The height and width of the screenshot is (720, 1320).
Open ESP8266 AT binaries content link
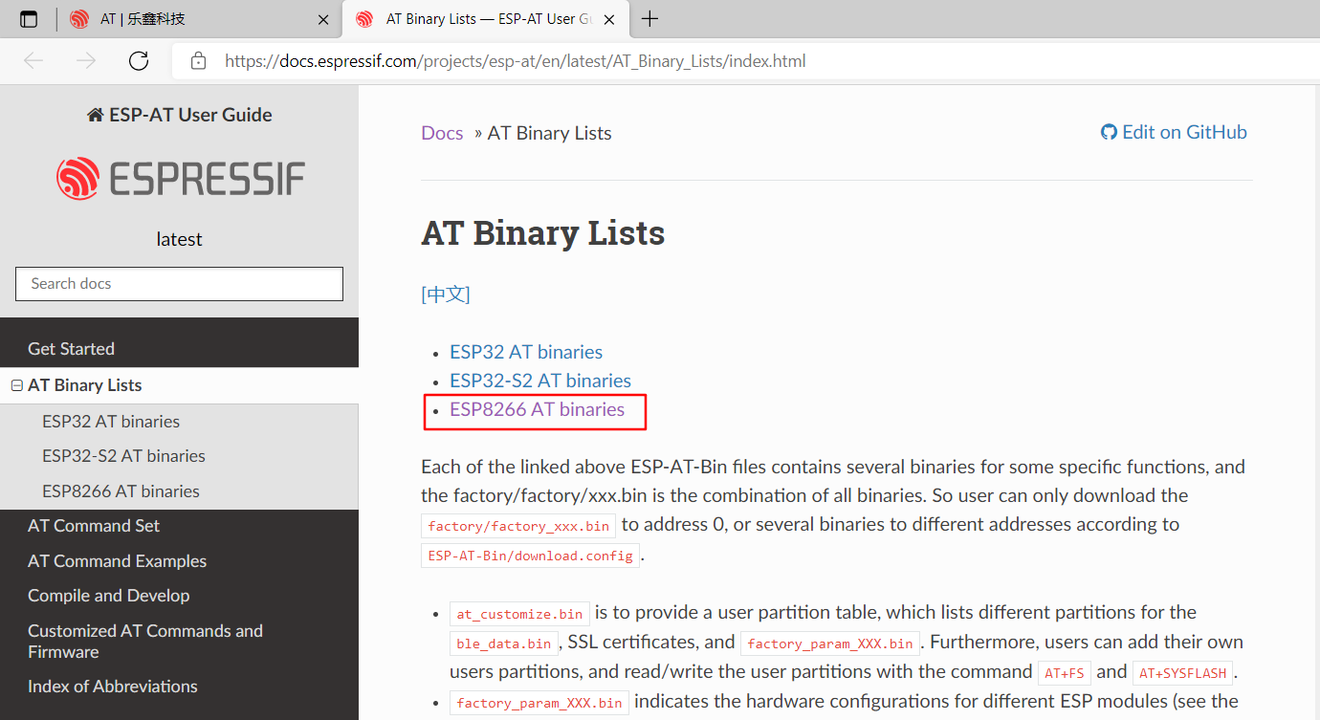tap(537, 409)
